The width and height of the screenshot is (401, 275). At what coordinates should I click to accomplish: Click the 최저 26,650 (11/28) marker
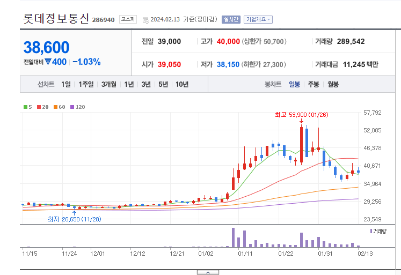pos(75,219)
